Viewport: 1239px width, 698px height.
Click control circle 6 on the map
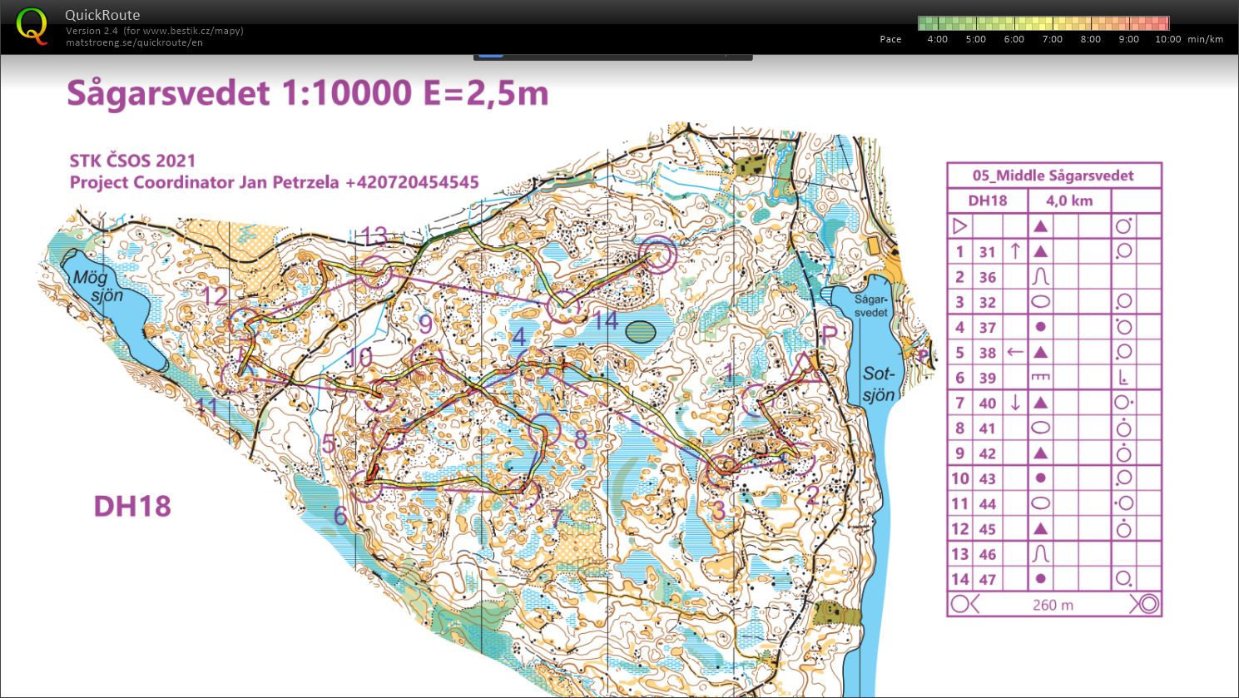click(365, 486)
